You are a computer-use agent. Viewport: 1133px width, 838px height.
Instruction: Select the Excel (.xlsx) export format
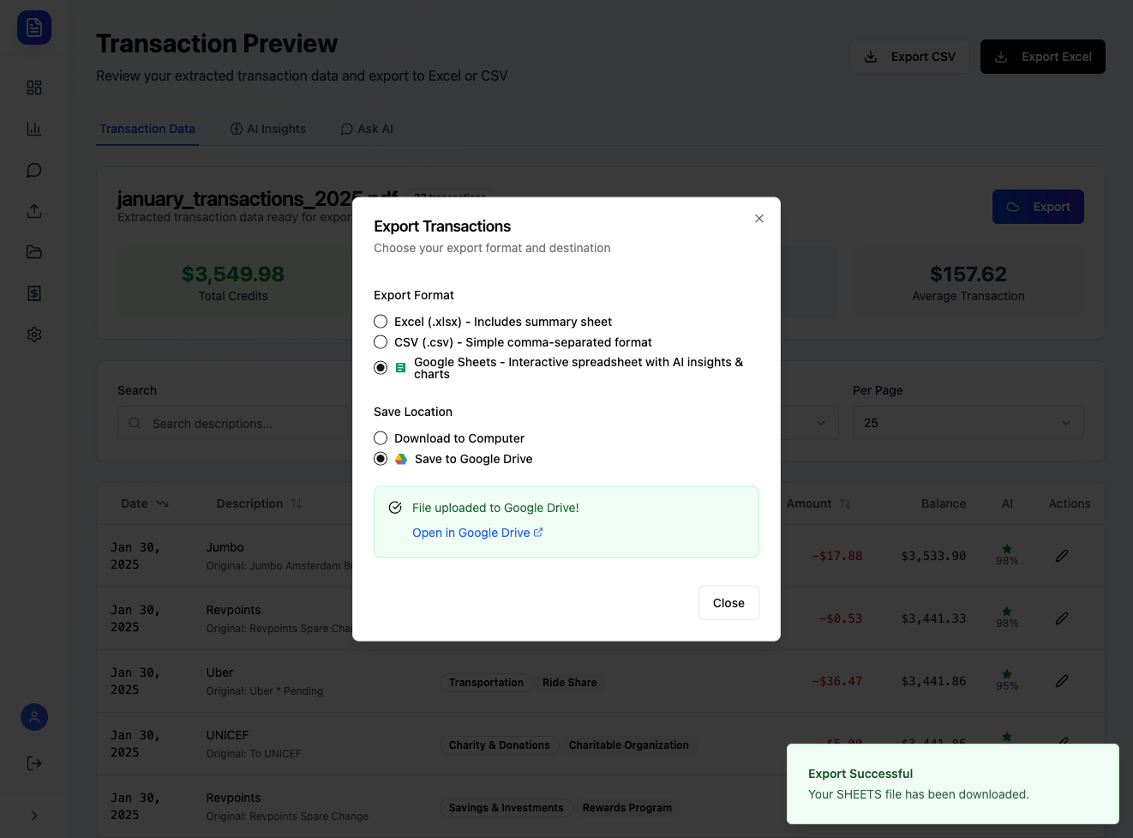tap(381, 322)
